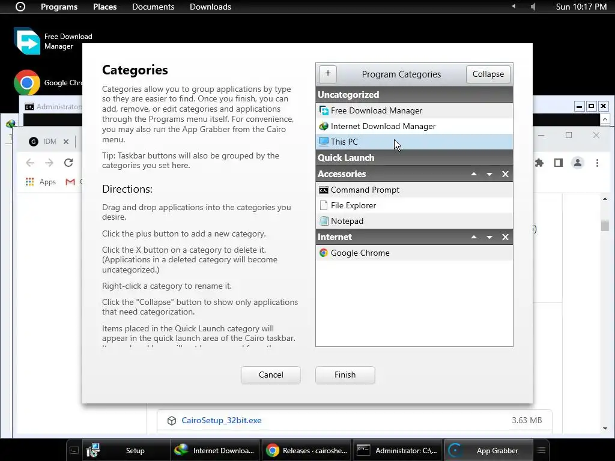Close the IDM tab in Chrome
Screen dimensions: 615x461
66,142
